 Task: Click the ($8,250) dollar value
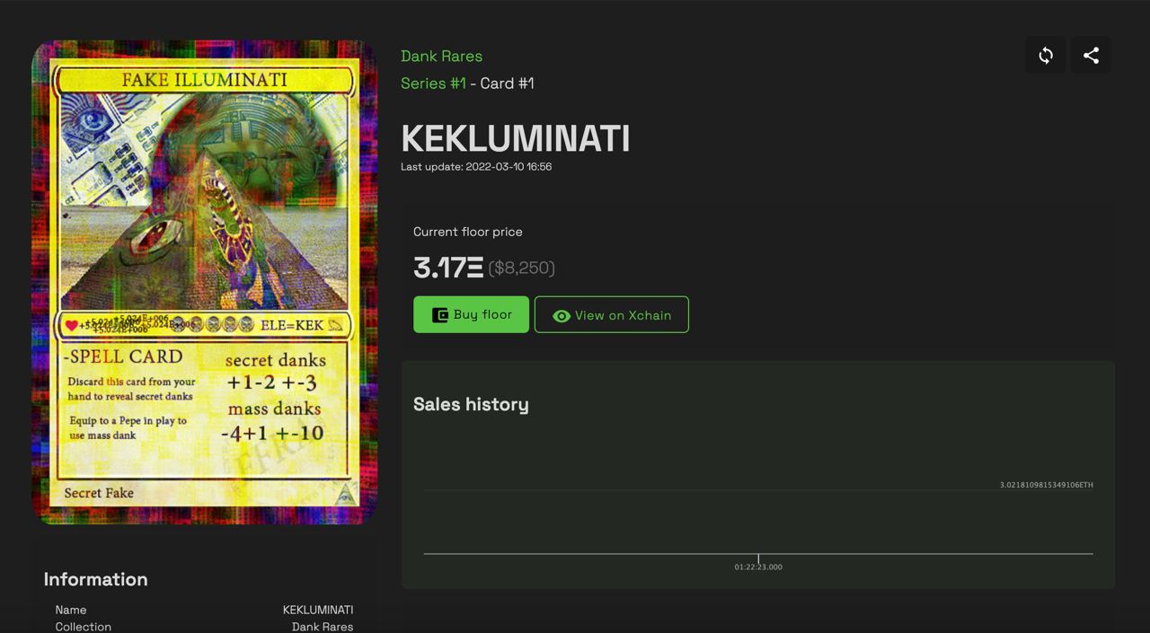(x=521, y=268)
